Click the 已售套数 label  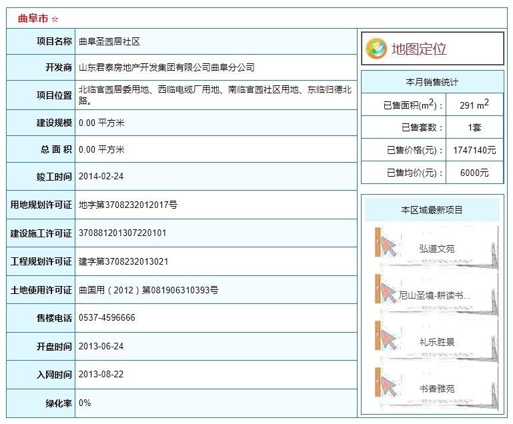click(422, 127)
